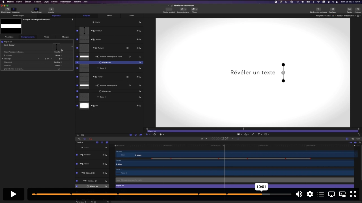Select the rectangle shape tool
The height and width of the screenshot is (203, 362).
point(239,134)
